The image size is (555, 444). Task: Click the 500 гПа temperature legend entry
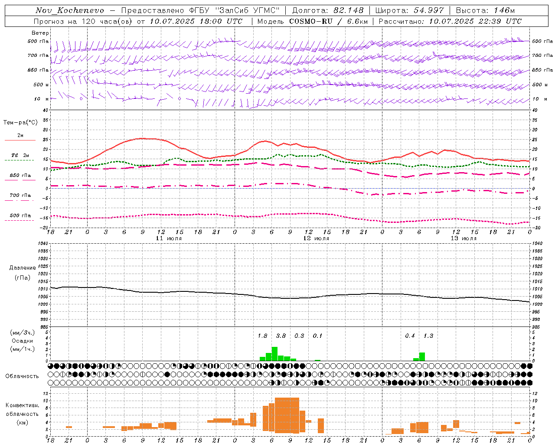(x=20, y=215)
